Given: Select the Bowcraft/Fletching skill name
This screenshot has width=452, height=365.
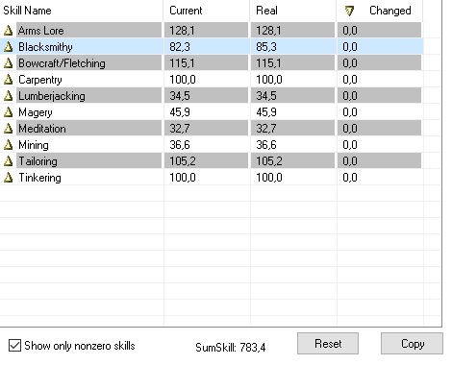Looking at the screenshot, I should [62, 63].
